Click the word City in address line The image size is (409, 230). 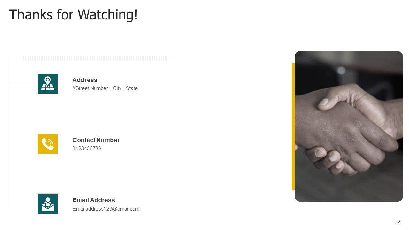(117, 88)
